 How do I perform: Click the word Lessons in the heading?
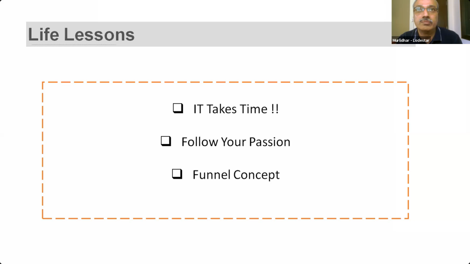pos(99,34)
